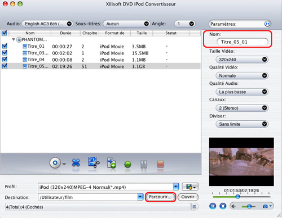This screenshot has width=282, height=218.
Task: Select the Titre_04 name text
Action: 36,60
